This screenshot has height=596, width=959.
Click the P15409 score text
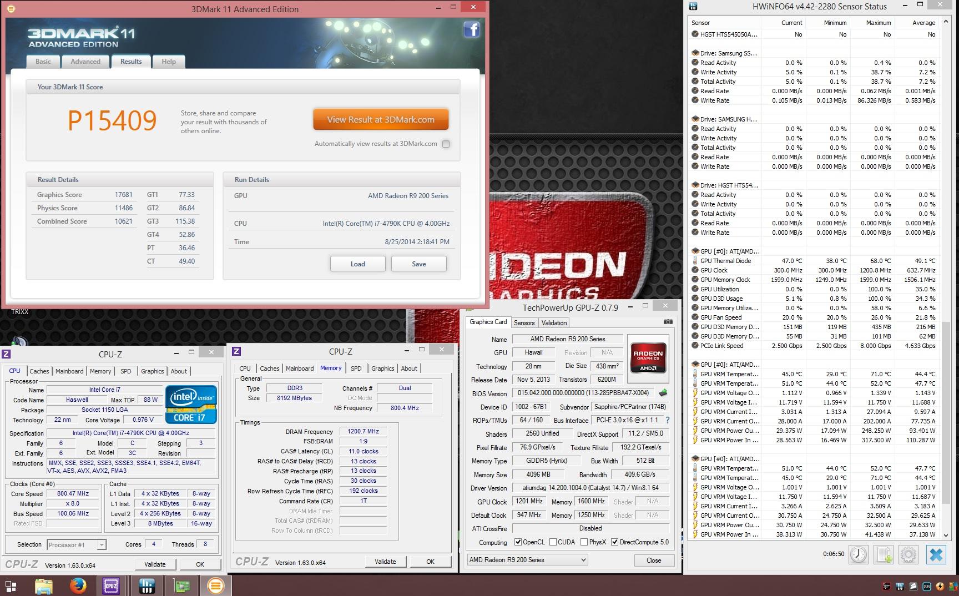[112, 120]
